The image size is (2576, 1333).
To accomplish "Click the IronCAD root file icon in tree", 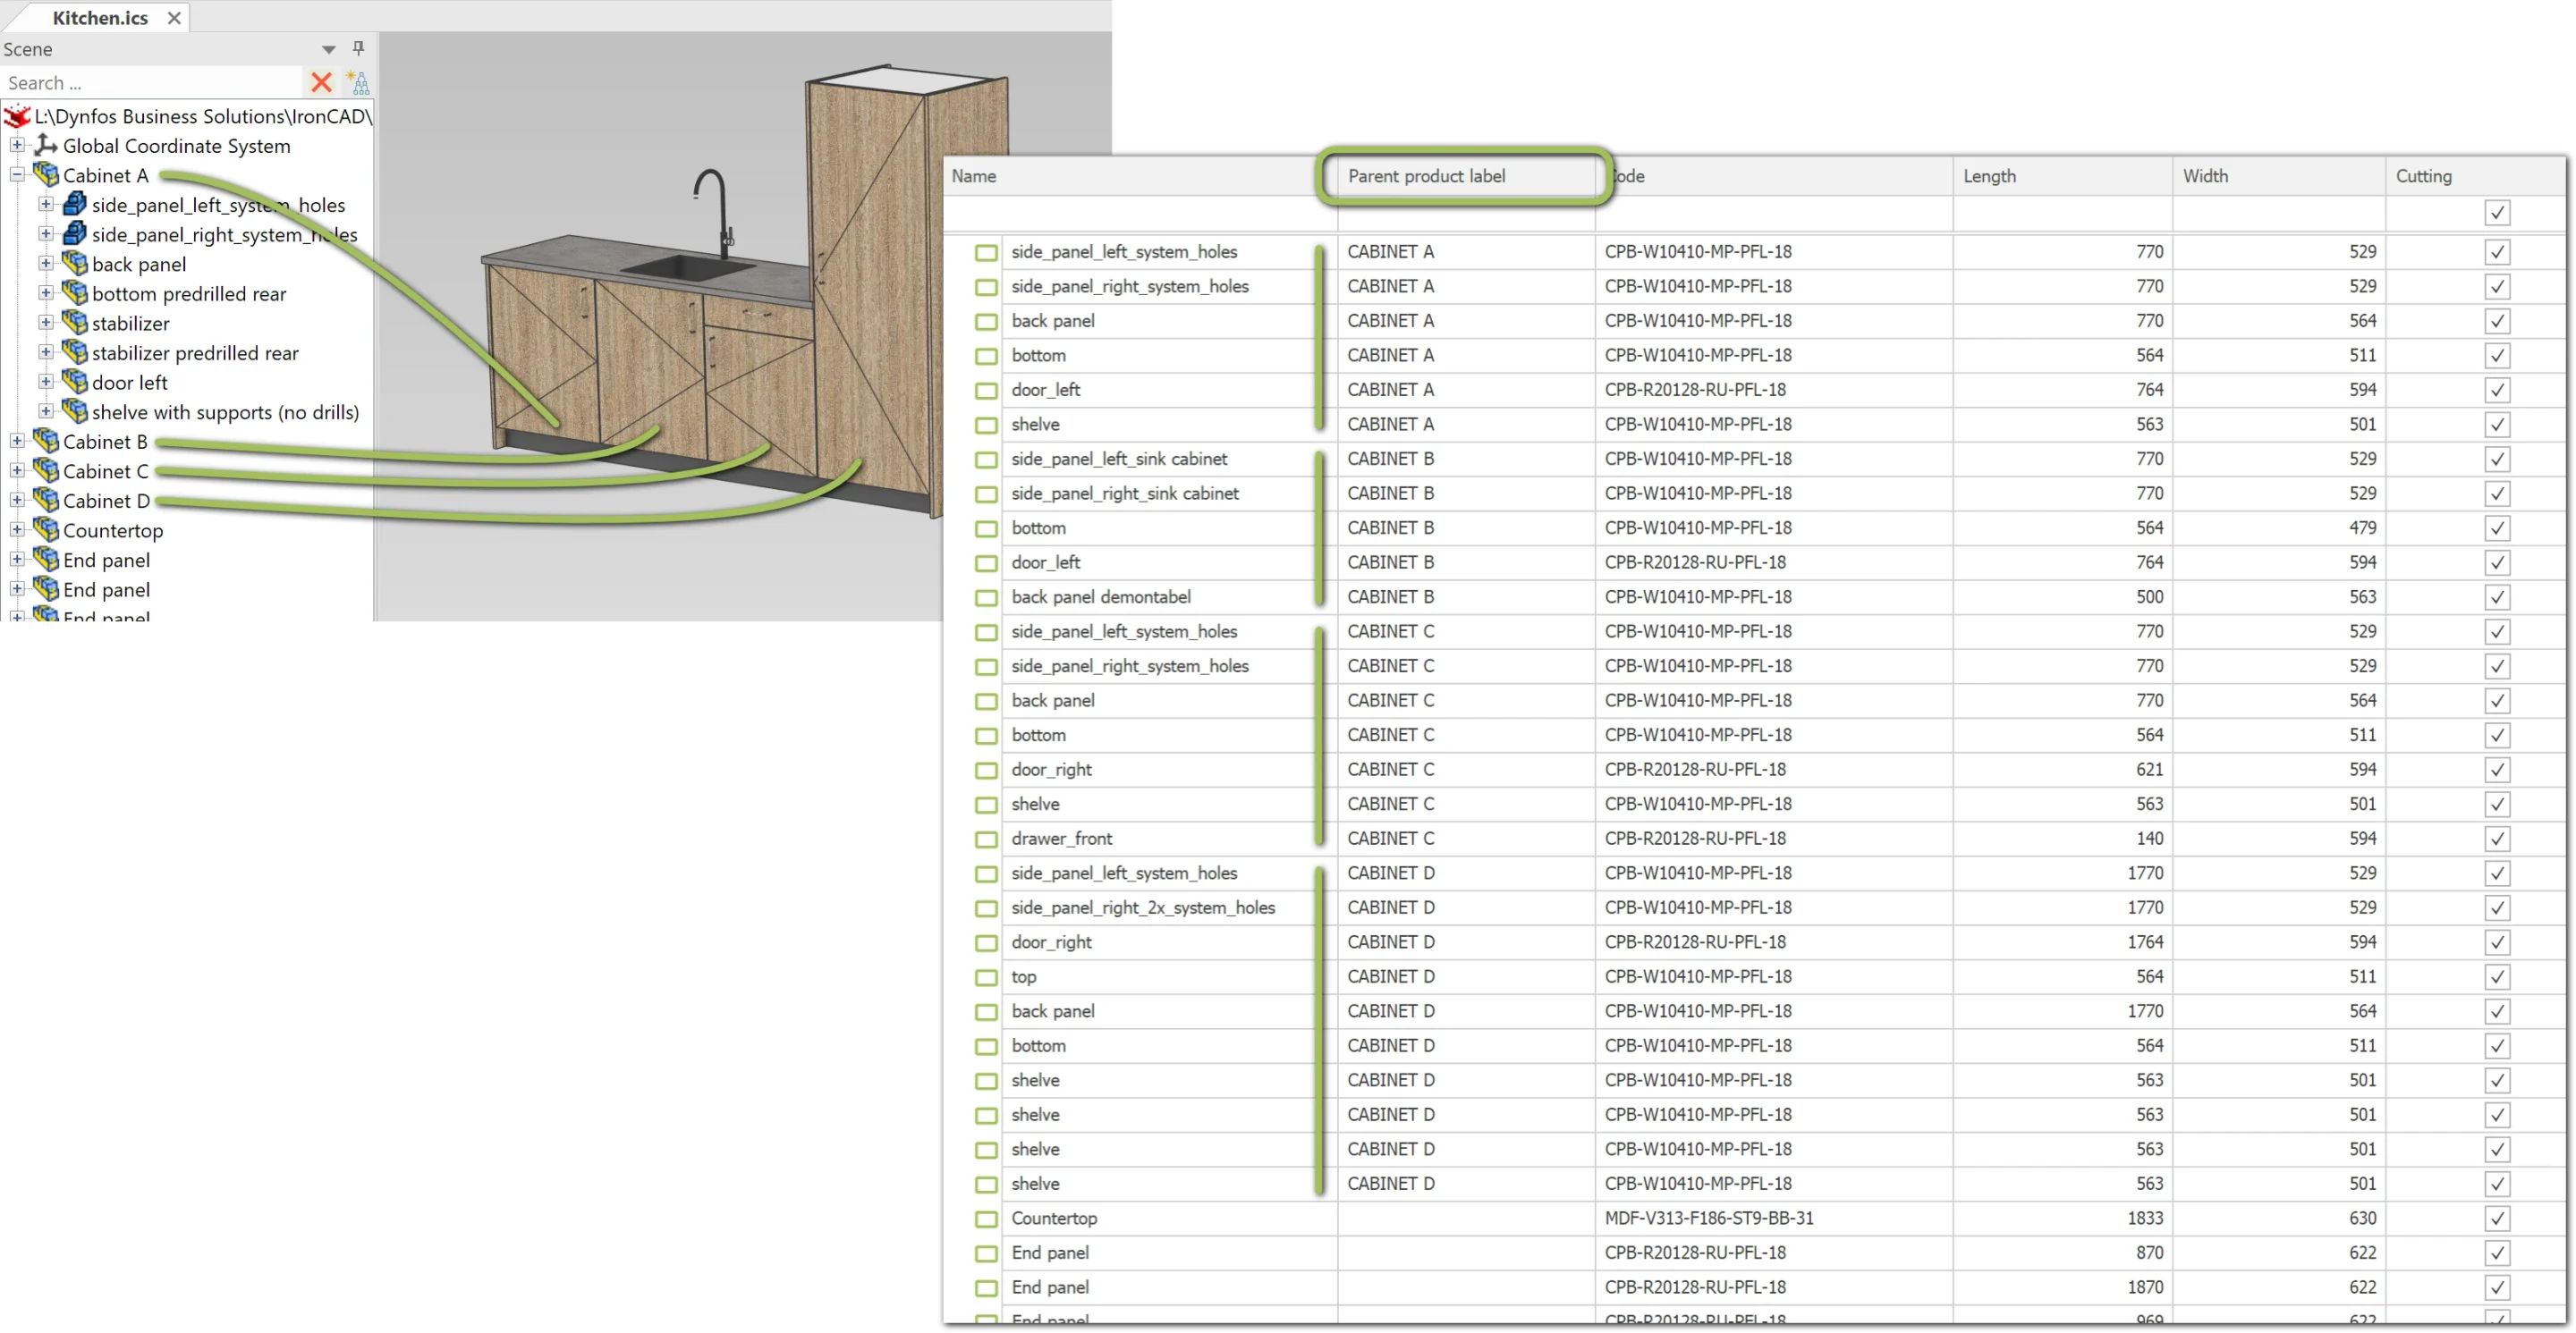I will coord(17,117).
